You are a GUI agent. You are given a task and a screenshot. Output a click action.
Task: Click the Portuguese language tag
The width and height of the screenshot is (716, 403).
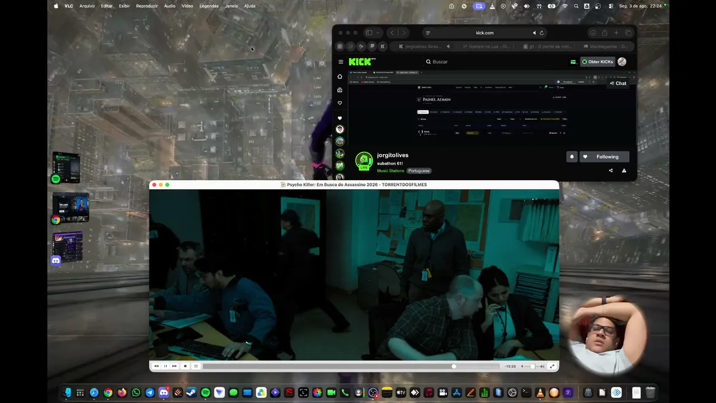tap(419, 171)
